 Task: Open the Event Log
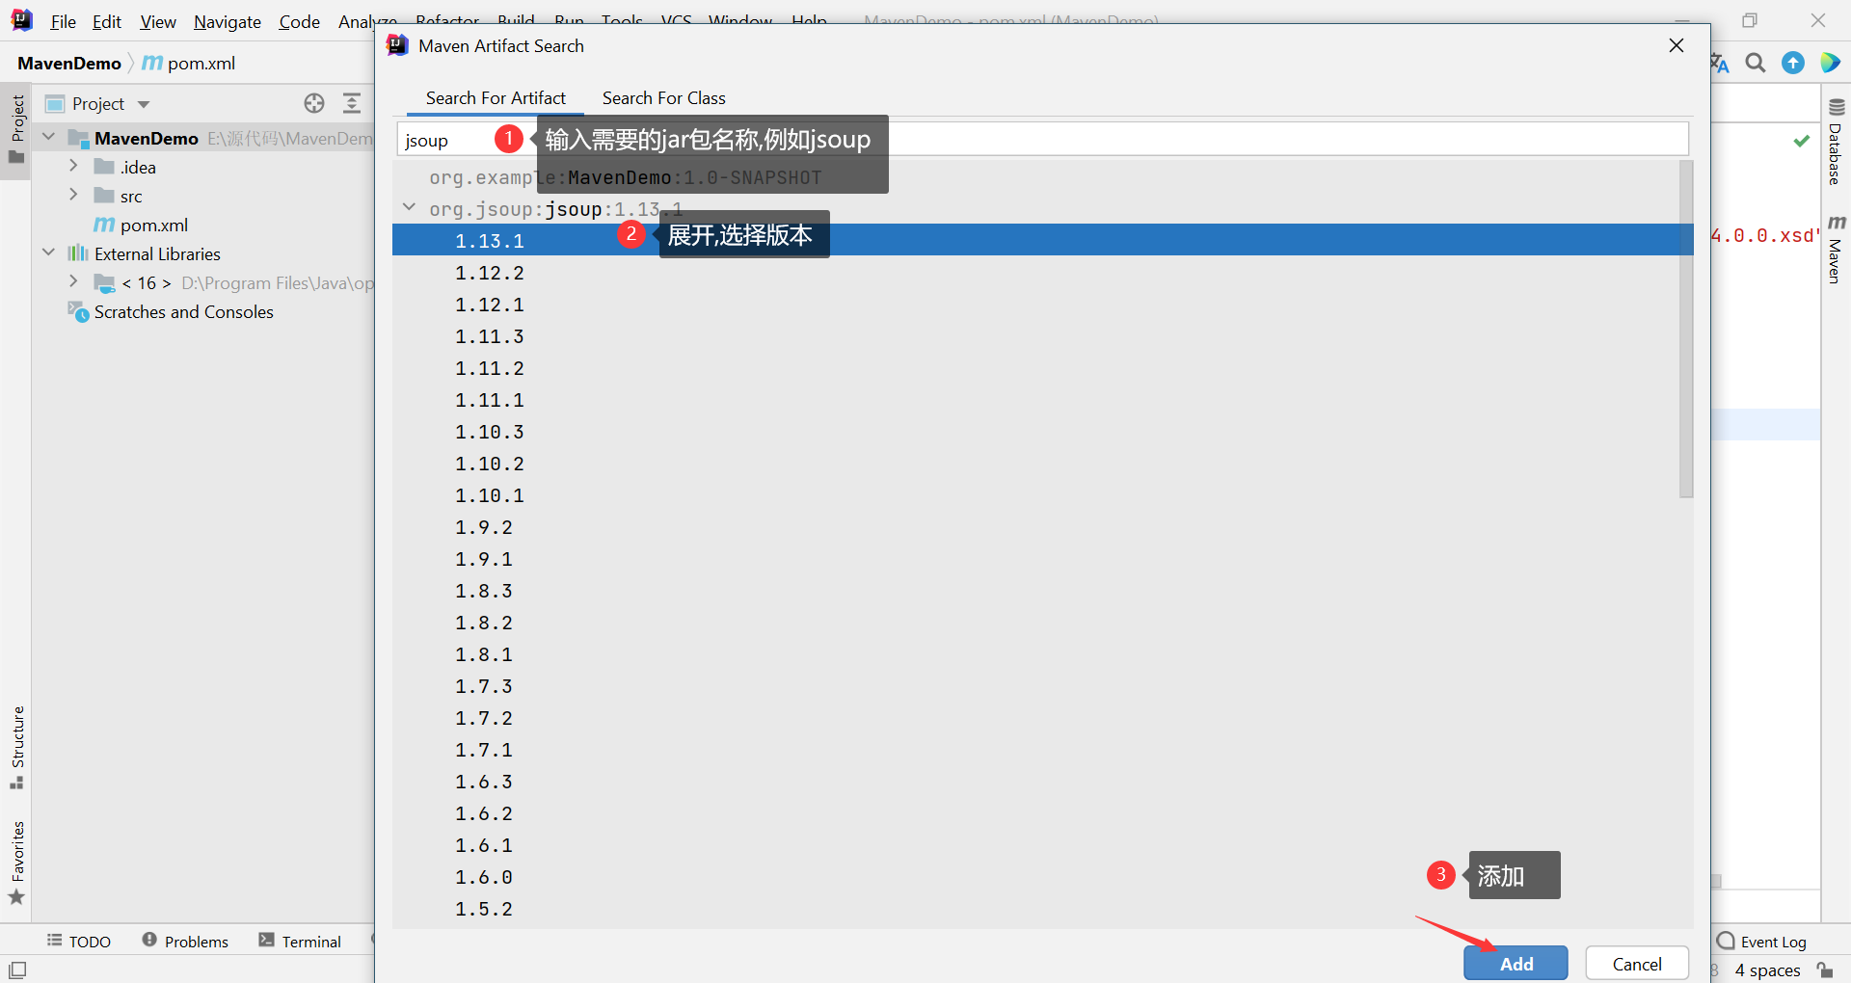click(1762, 942)
